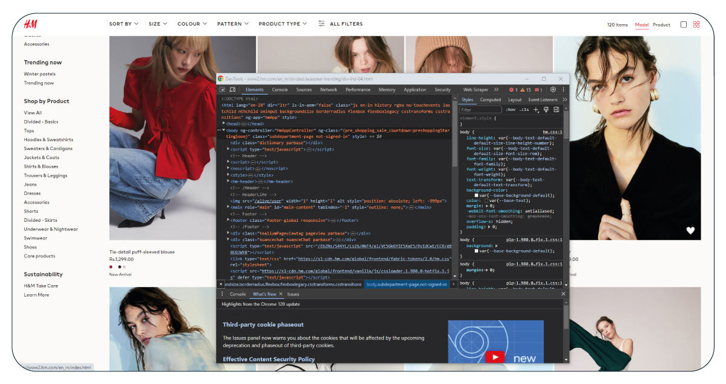Viewport: 726px width, 384px height.
Task: Select Model view option
Action: [642, 25]
